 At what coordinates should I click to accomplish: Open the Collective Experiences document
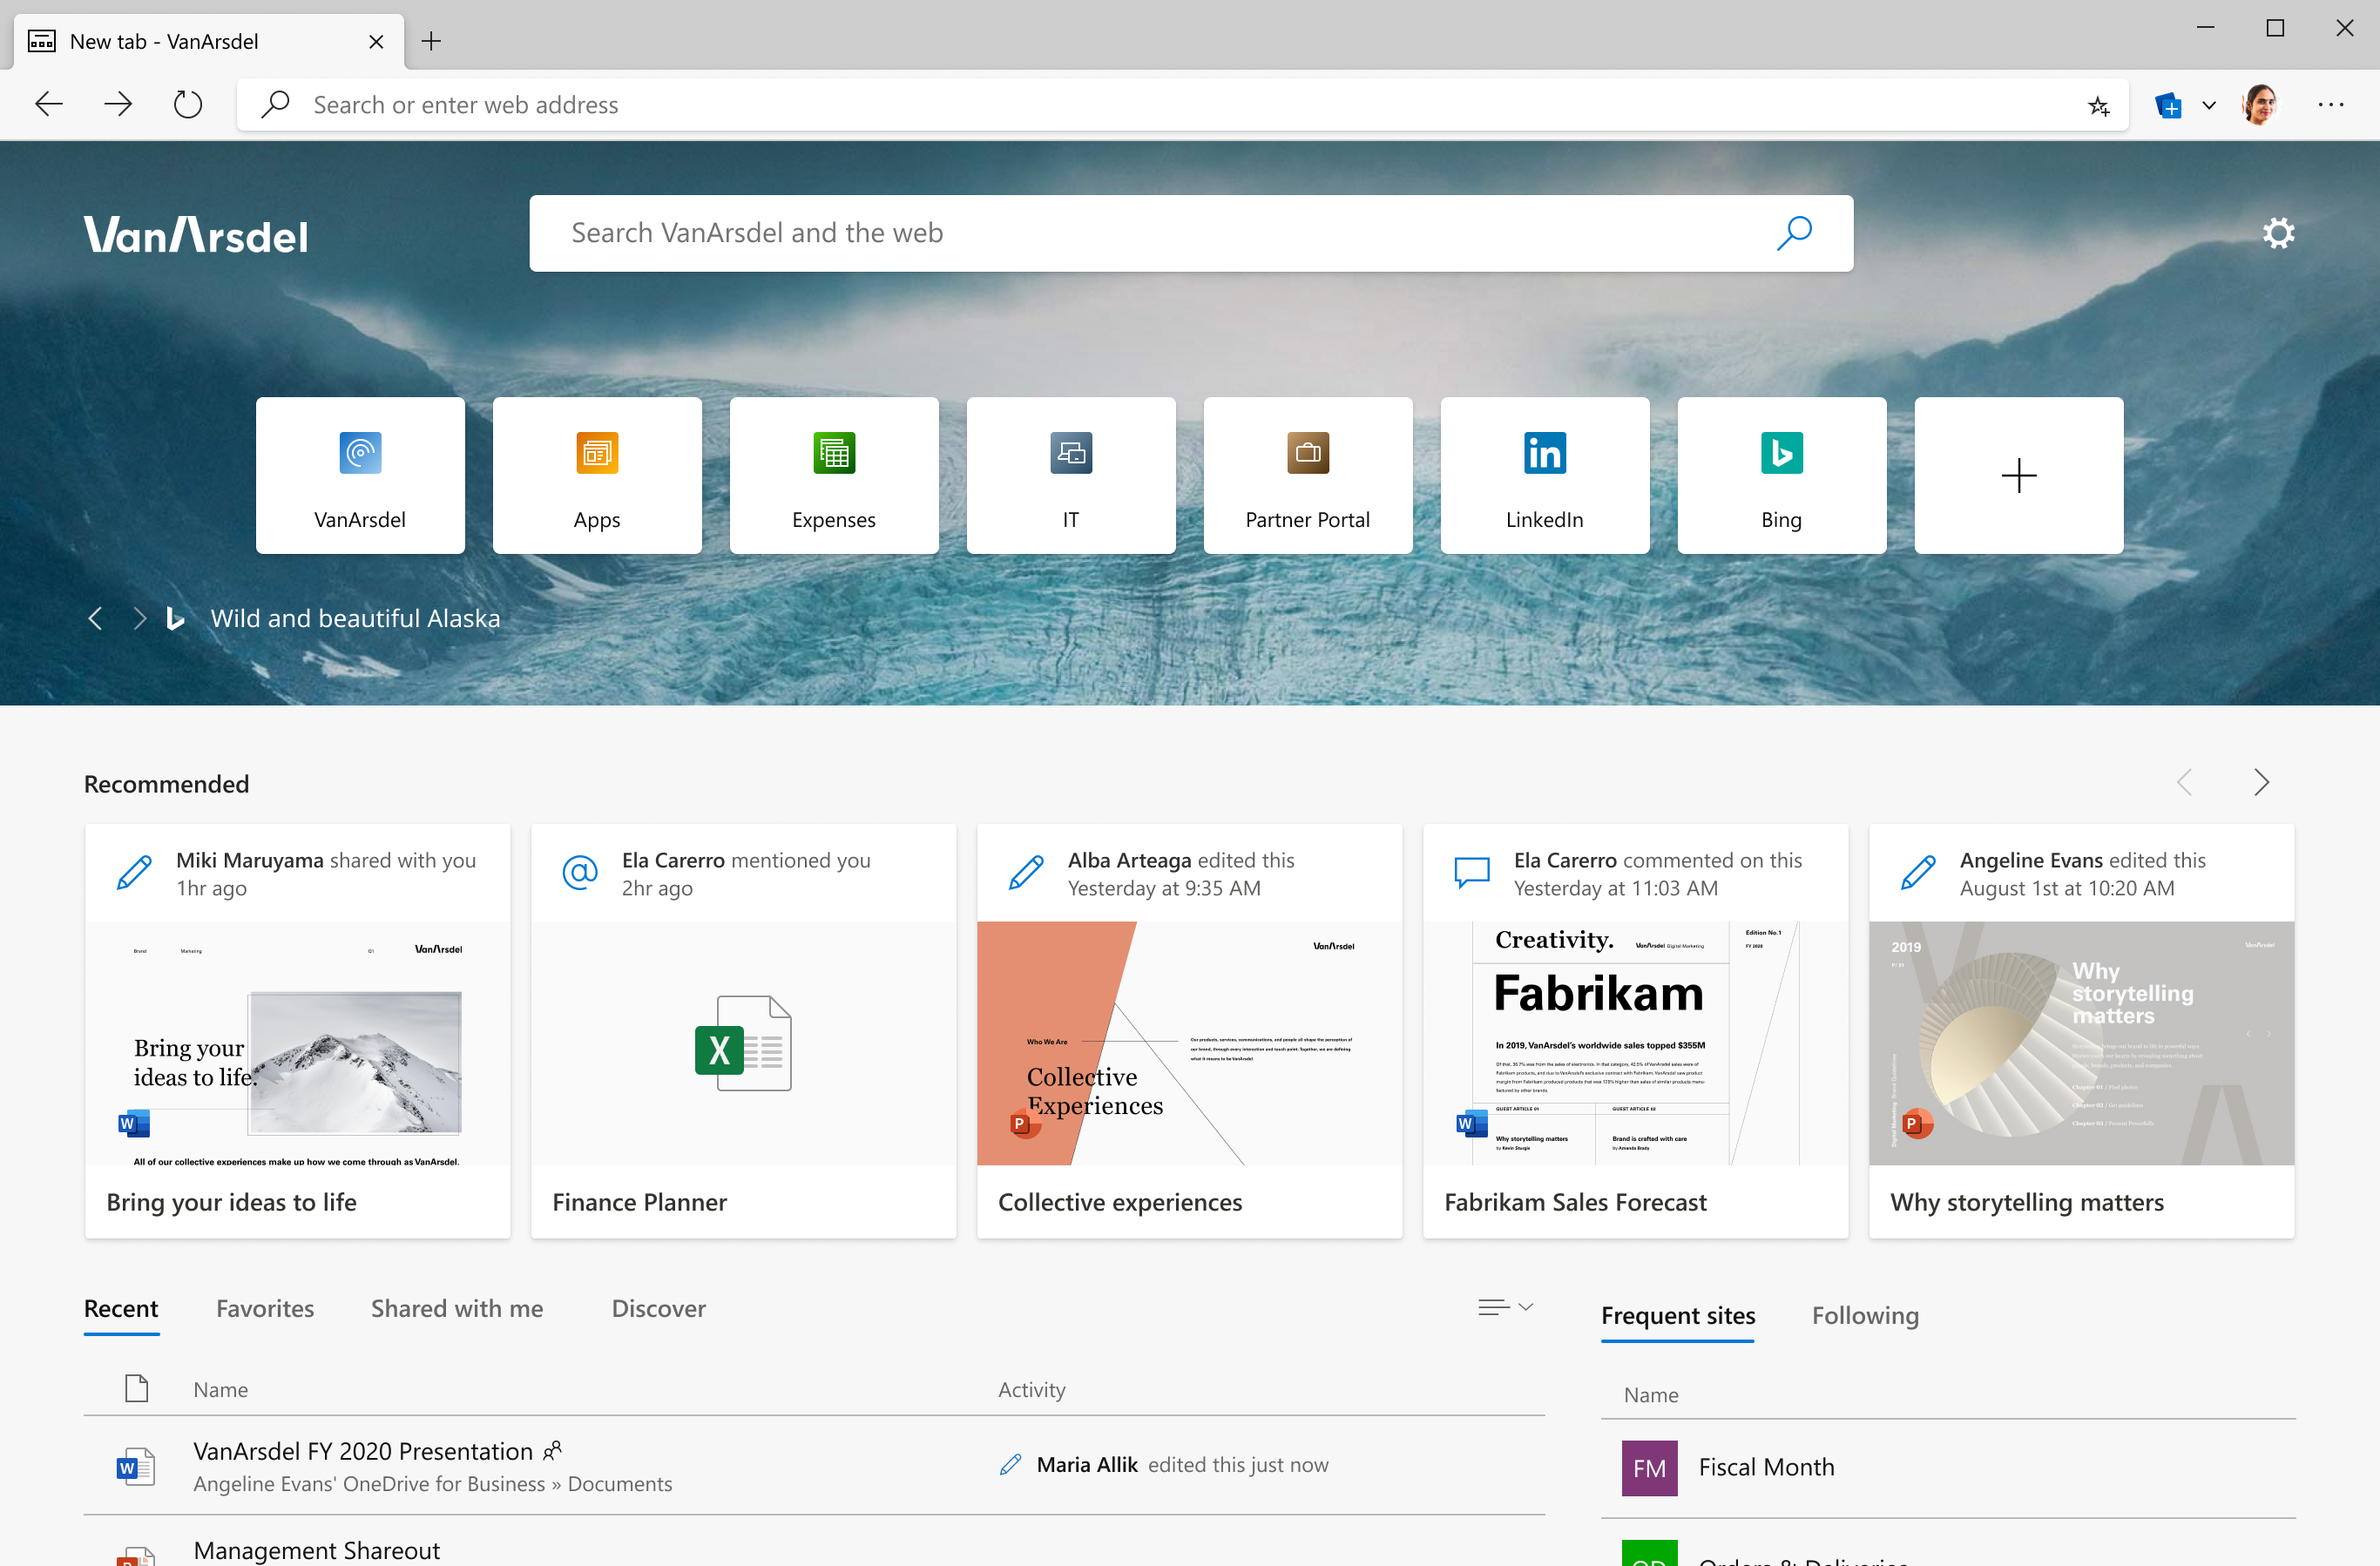pos(1192,1033)
